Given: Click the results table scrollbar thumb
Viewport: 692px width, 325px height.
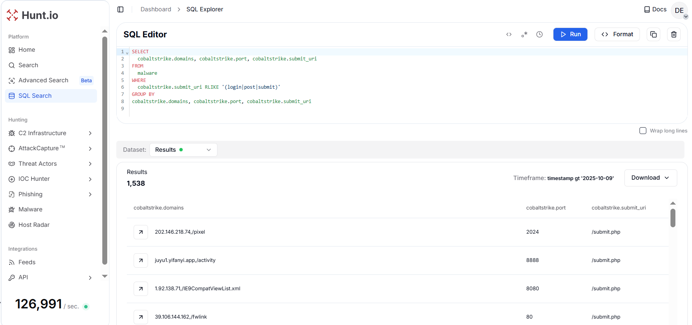Looking at the screenshot, I should click(x=673, y=218).
